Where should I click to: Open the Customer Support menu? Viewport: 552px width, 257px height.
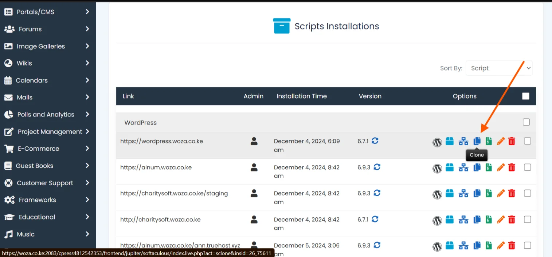[x=45, y=183]
